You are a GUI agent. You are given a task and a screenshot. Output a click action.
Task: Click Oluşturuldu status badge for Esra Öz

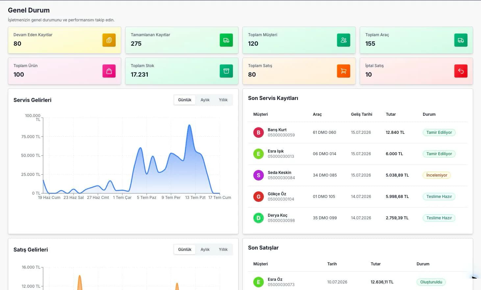(x=431, y=282)
